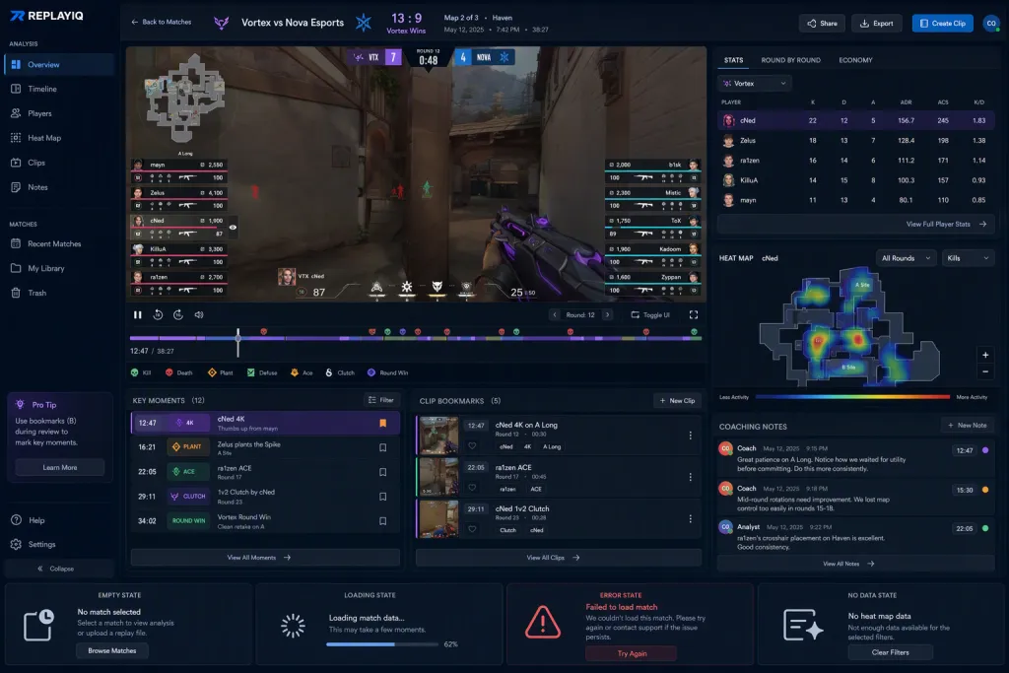This screenshot has width=1009, height=673.
Task: Open the All Rounds heat map dropdown
Action: pos(907,258)
